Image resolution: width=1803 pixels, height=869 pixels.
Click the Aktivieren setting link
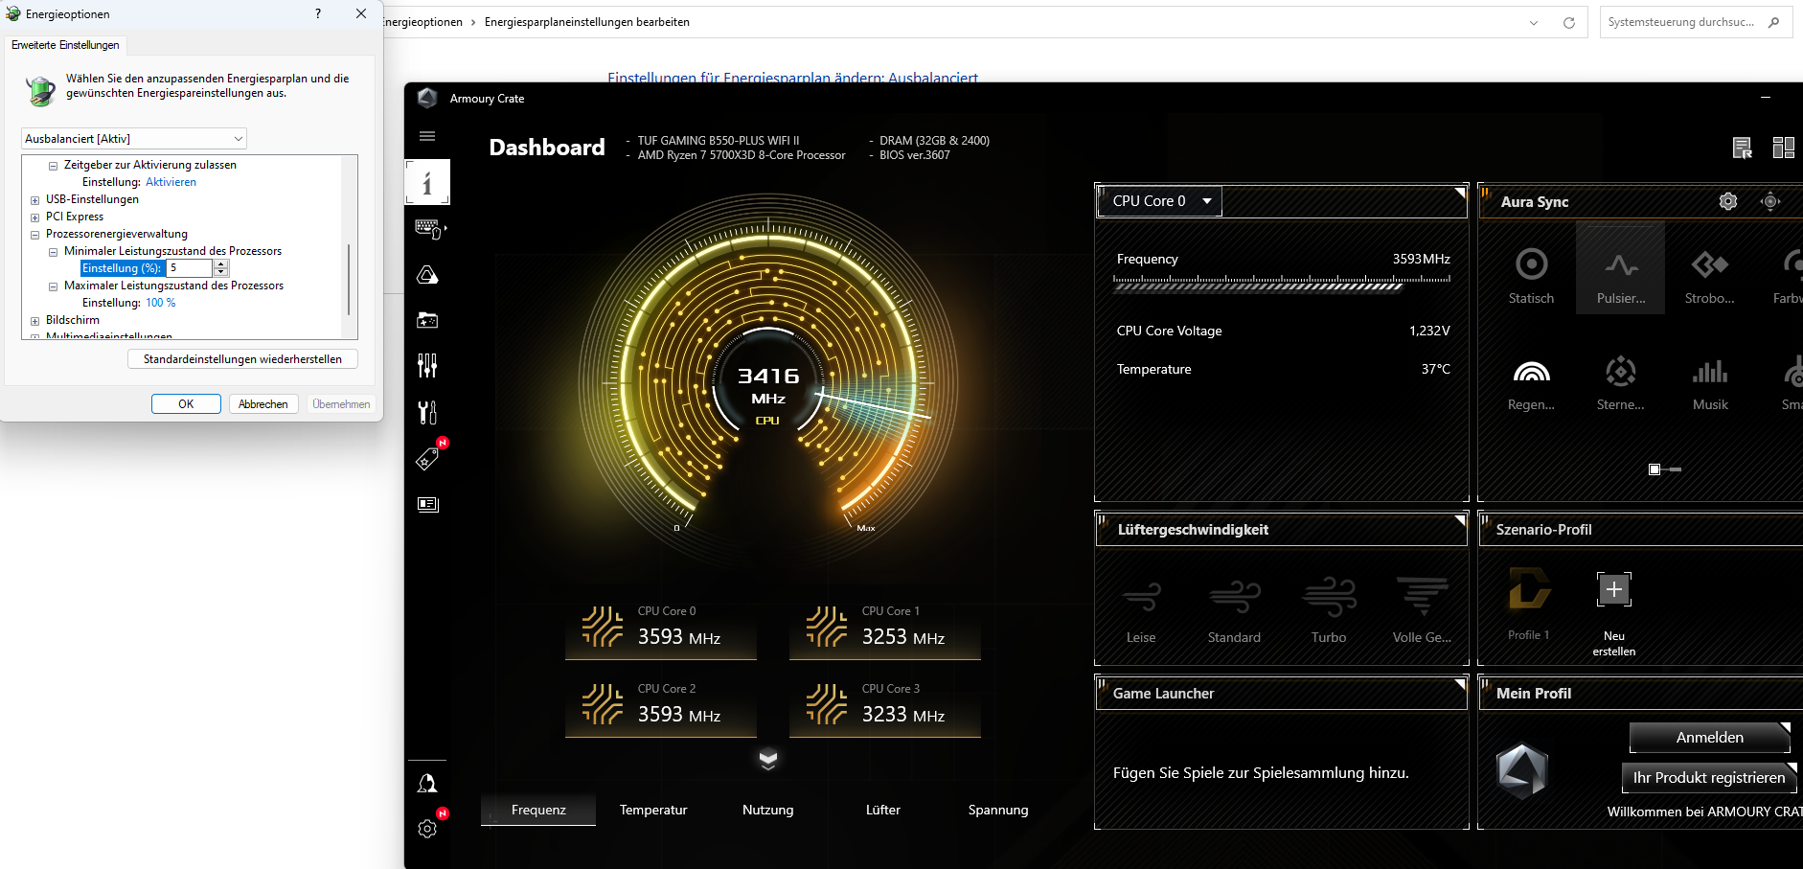pyautogui.click(x=171, y=182)
